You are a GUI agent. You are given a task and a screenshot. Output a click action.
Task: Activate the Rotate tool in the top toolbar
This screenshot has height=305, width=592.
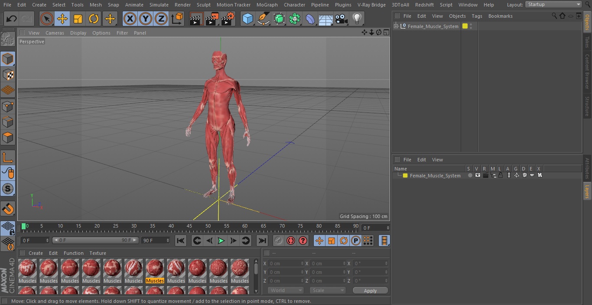click(94, 19)
